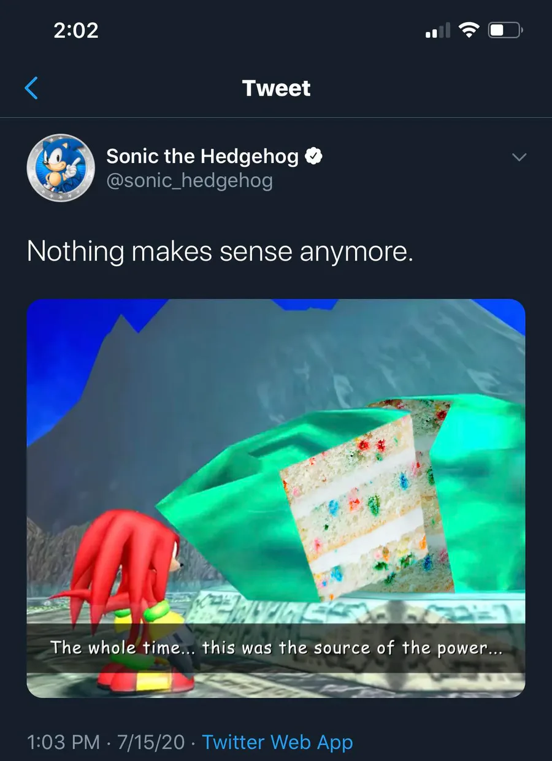Tap the green Master Emerald in image
Screen dimensions: 552x761
[343, 498]
